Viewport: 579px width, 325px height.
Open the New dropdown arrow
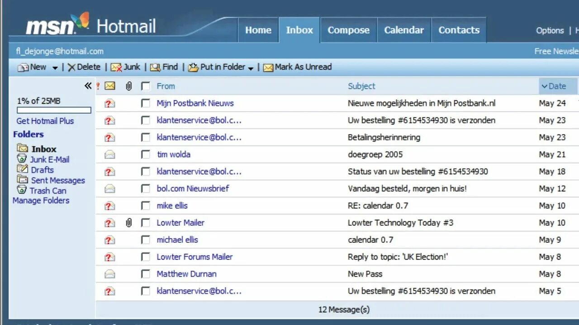[x=55, y=68]
